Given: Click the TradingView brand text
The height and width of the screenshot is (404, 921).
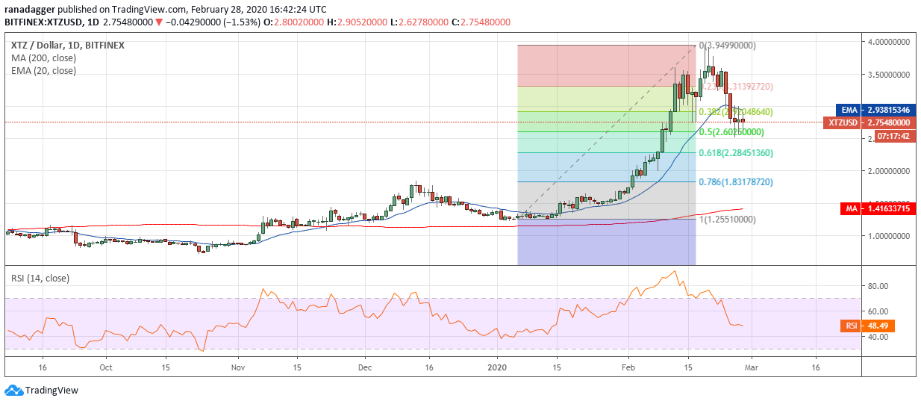Looking at the screenshot, I should [51, 391].
